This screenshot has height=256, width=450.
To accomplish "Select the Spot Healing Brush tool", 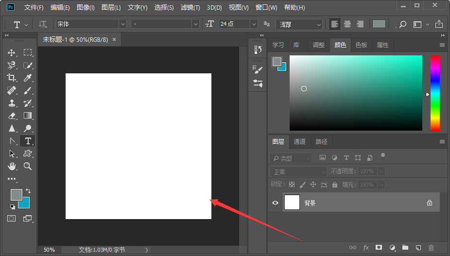I will click(12, 90).
